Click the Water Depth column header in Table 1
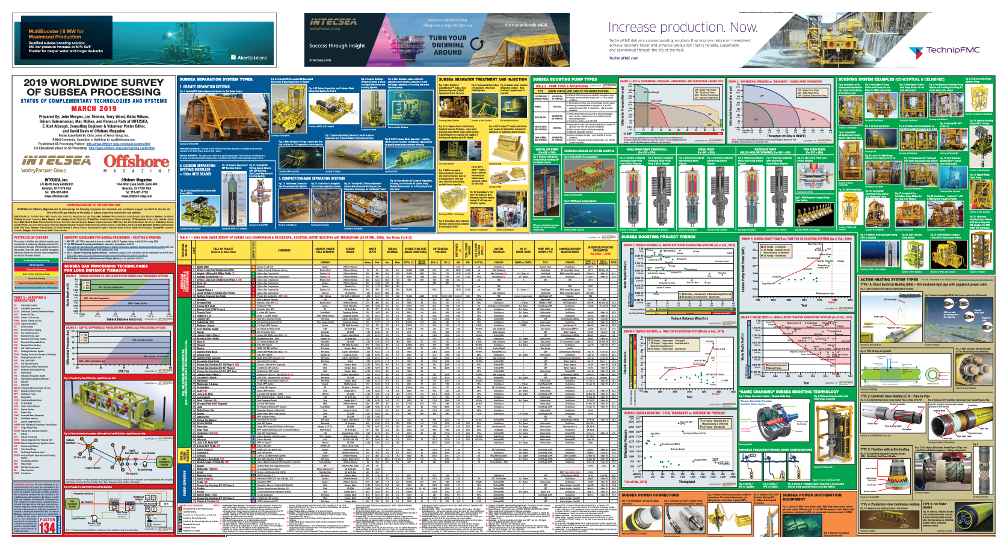Image resolution: width=998 pixels, height=537 pixels. point(372,249)
